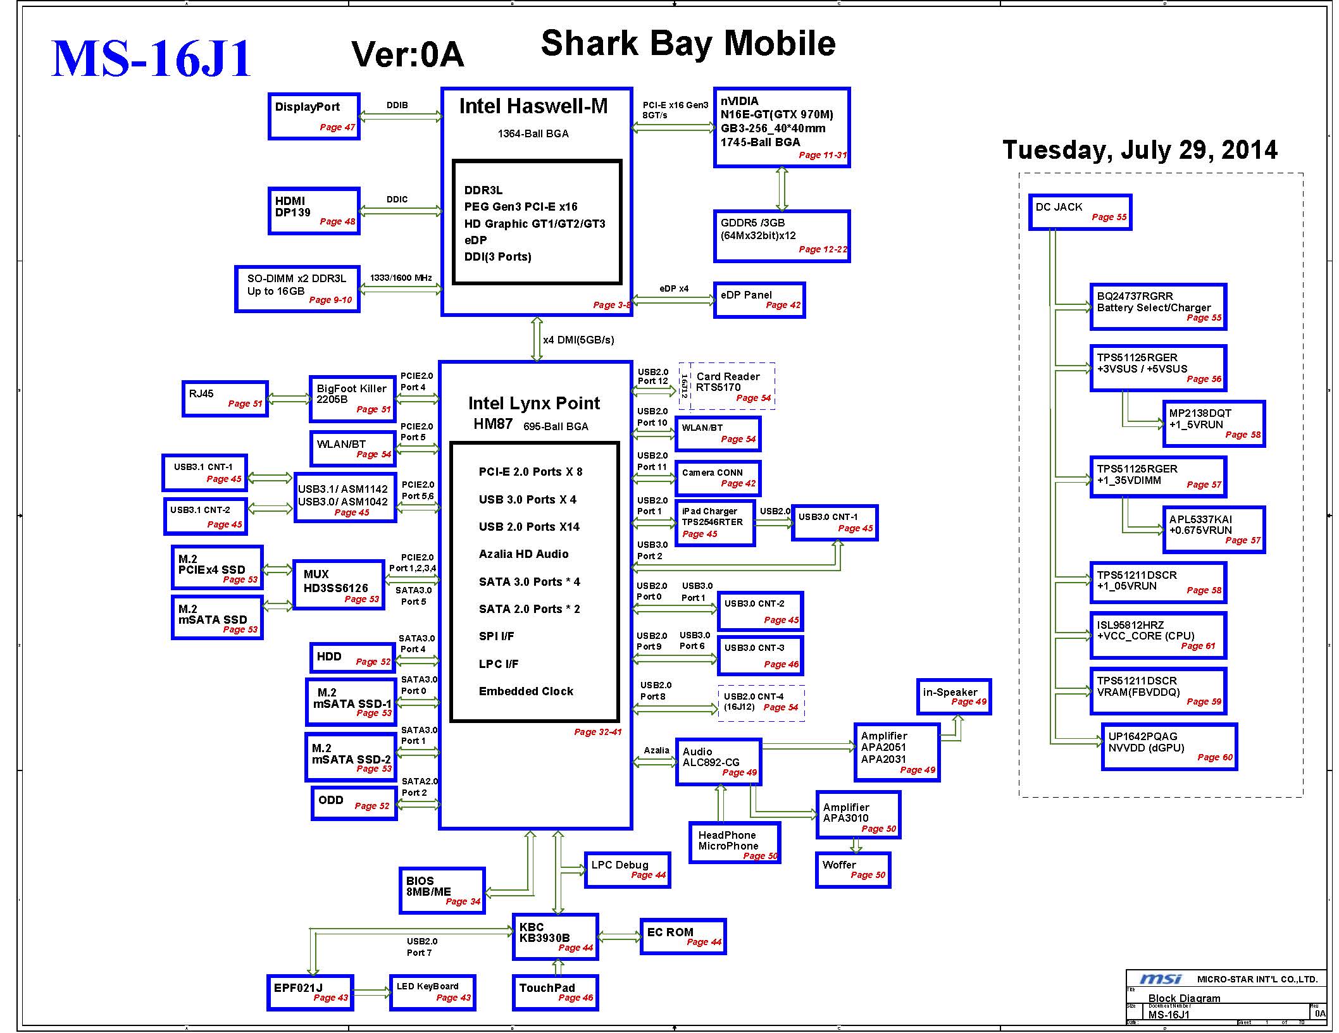Click the USB 2.0 Ports X14 line
This screenshot has width=1339, height=1033.
[529, 527]
